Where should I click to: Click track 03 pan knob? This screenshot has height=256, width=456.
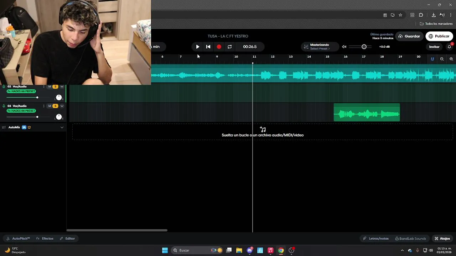coord(59,117)
